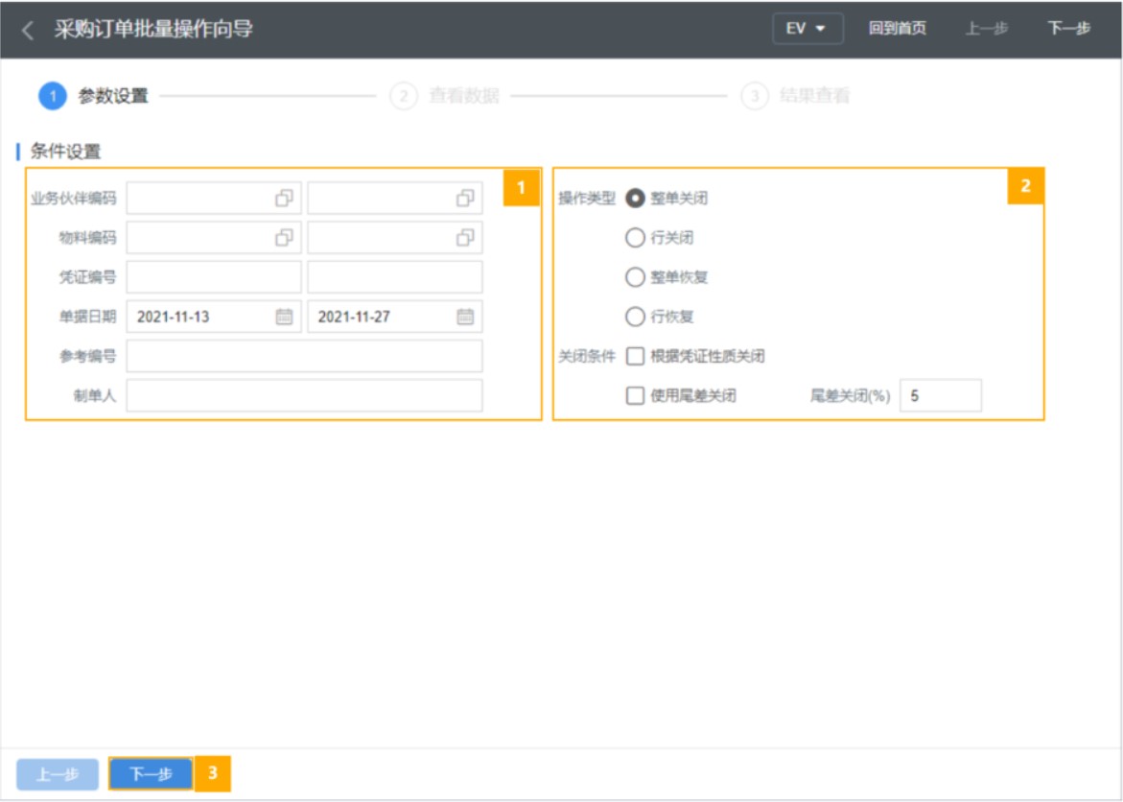Open lookup icon in first 业务伙伴编码 field
The height and width of the screenshot is (802, 1123).
pyautogui.click(x=284, y=199)
